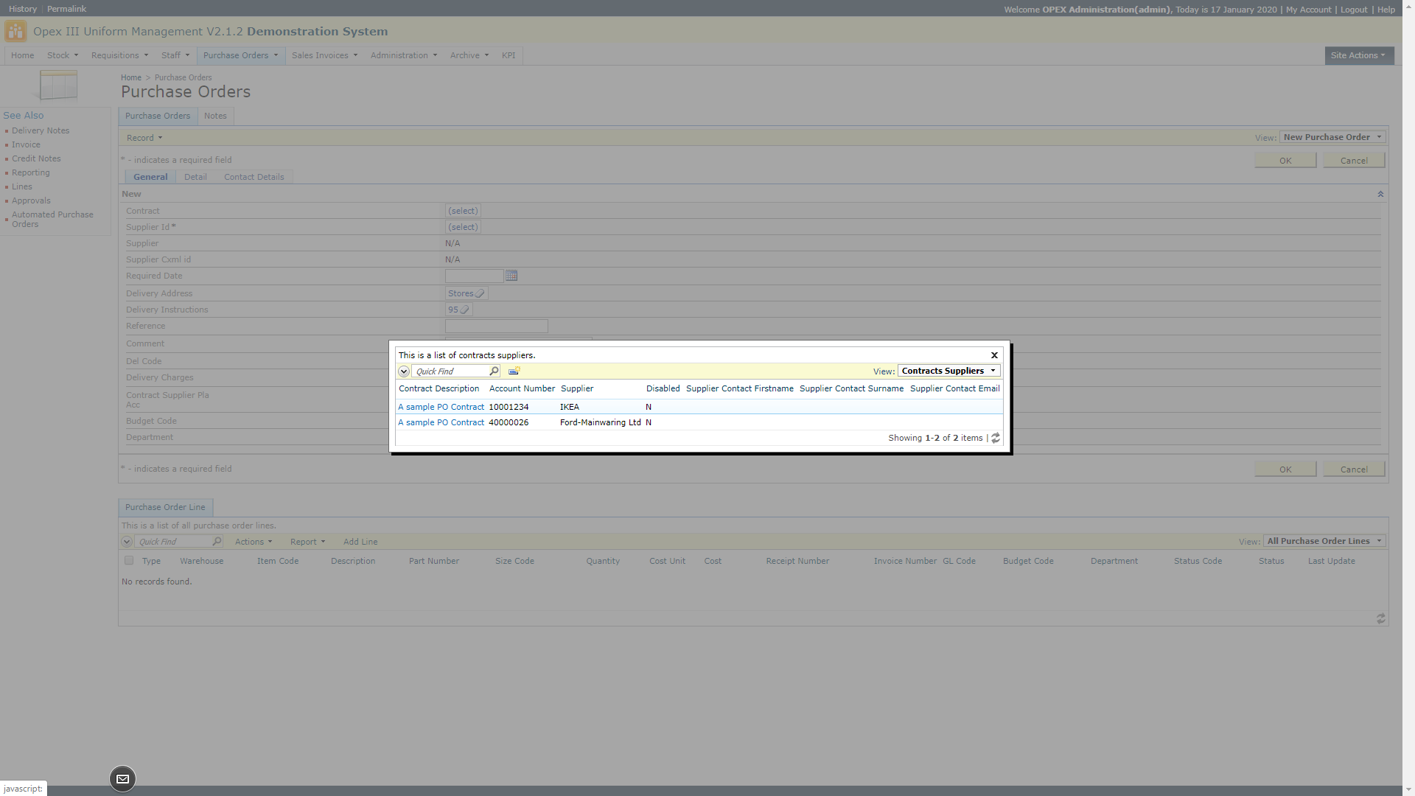This screenshot has width=1415, height=796.
Task: Click the Reference input field
Action: [x=496, y=327]
